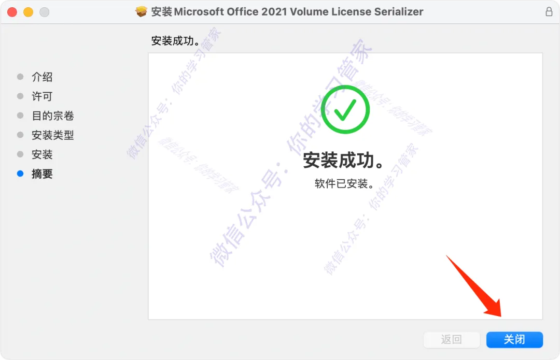The width and height of the screenshot is (560, 360).
Task: Click the gray bullet beside 安装类型
Action: pyautogui.click(x=20, y=135)
